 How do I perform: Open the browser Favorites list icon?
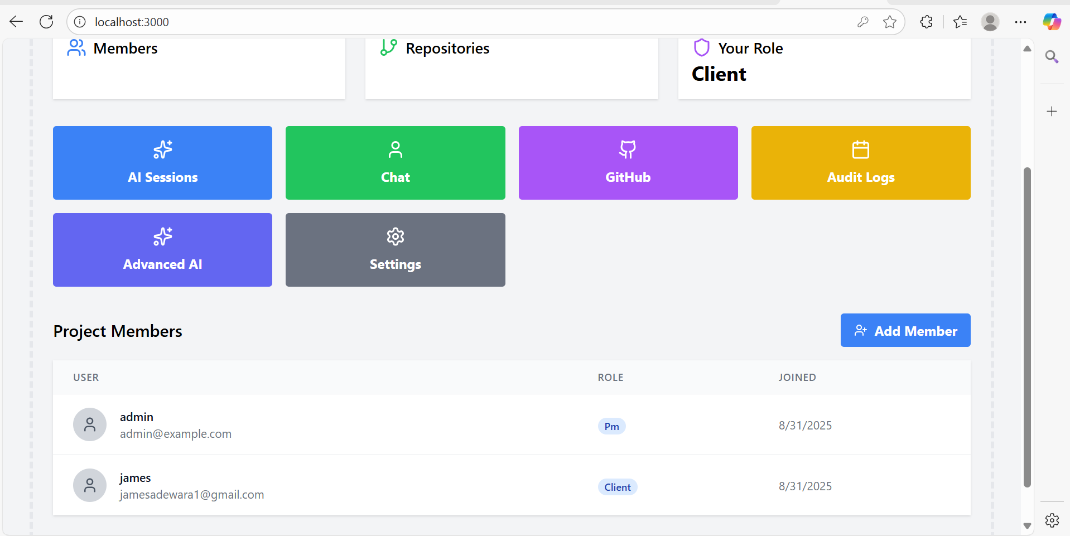pos(960,22)
